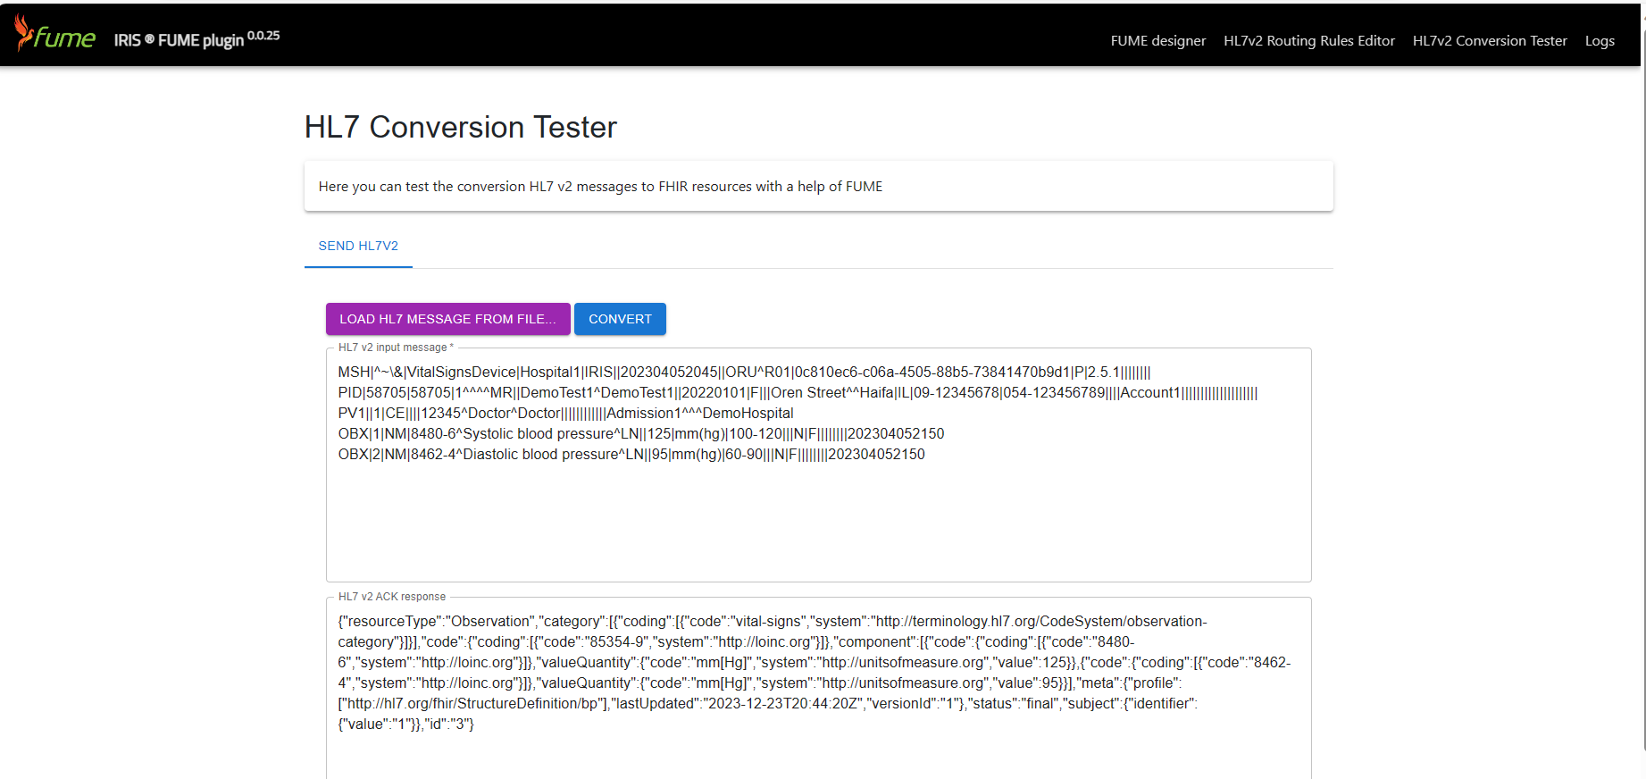Select the SEND HL7V2 tab

[x=358, y=246]
